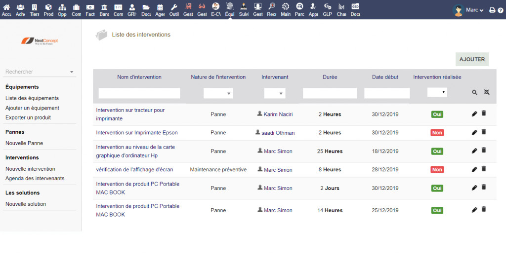Click the Date début filter field

387,93
